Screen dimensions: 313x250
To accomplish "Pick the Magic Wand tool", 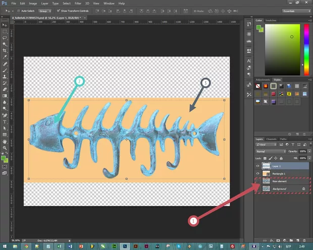I will (5, 44).
